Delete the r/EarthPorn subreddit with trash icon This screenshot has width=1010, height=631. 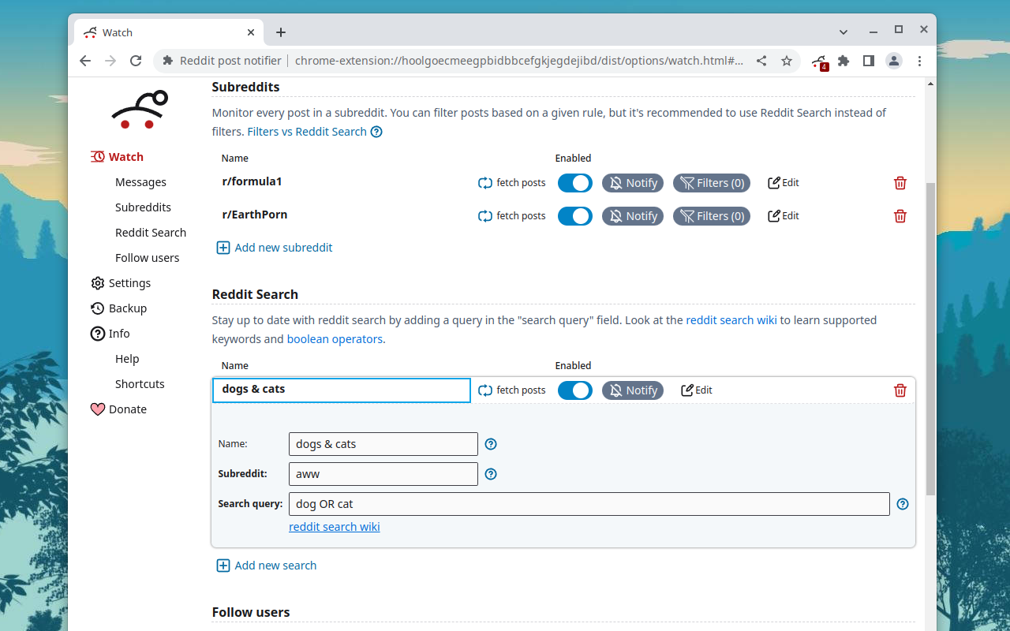[900, 216]
